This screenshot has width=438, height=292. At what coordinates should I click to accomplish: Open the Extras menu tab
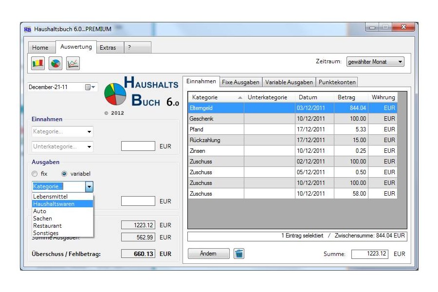(108, 48)
